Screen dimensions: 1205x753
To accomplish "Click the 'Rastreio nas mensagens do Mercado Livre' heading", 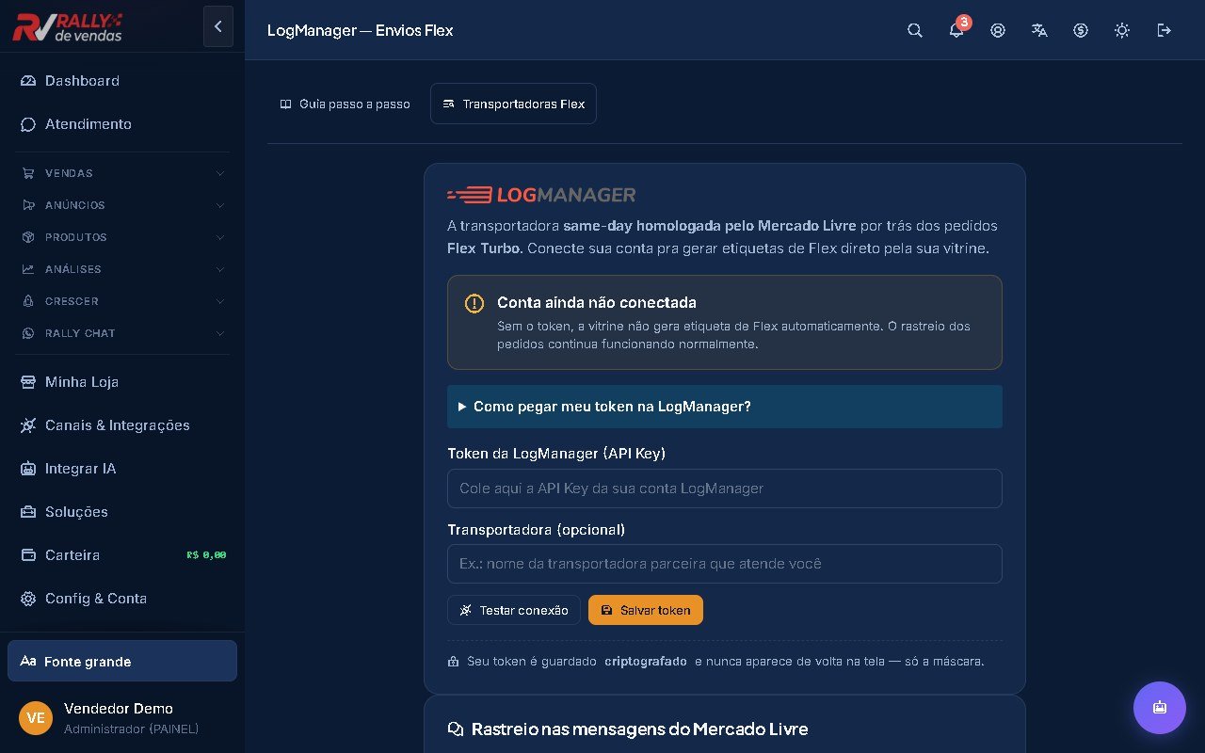I will (639, 729).
